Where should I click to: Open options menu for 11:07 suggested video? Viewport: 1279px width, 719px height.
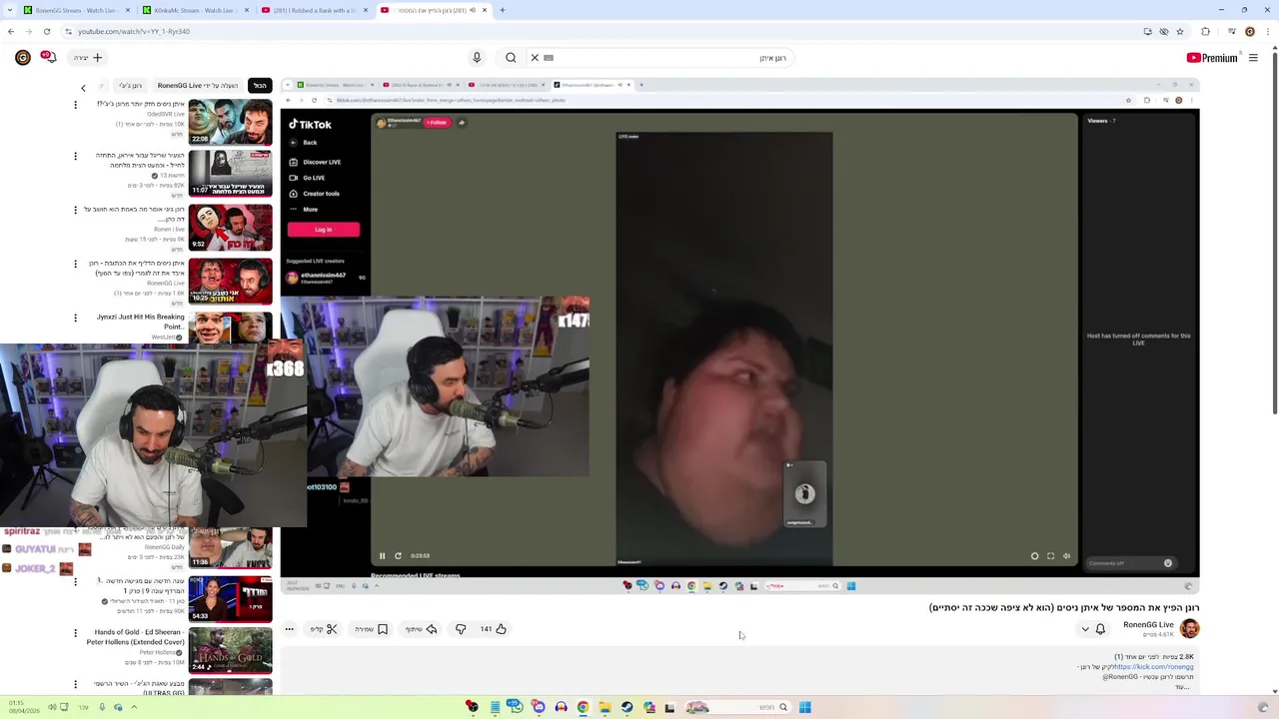[75, 156]
